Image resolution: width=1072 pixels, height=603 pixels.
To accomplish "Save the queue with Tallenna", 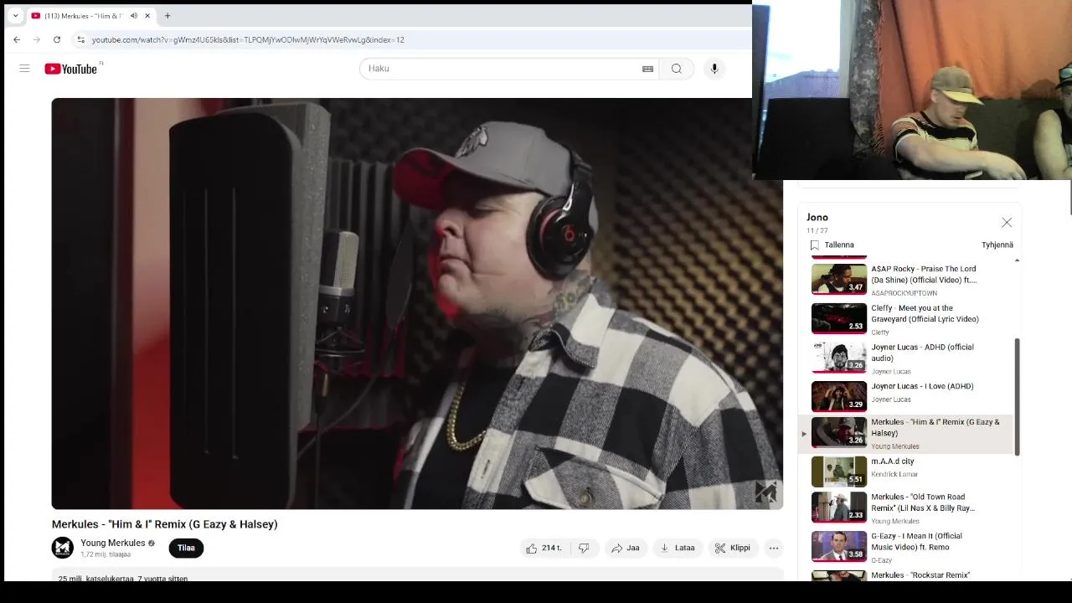I will click(839, 245).
